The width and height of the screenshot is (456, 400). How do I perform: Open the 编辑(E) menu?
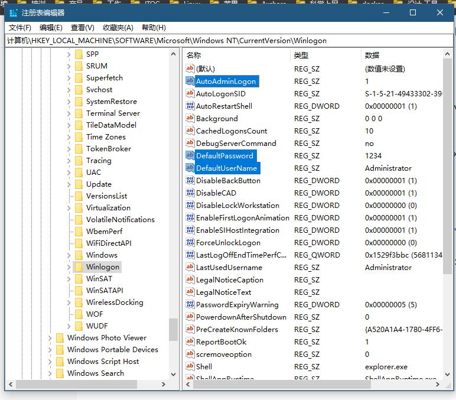51,28
